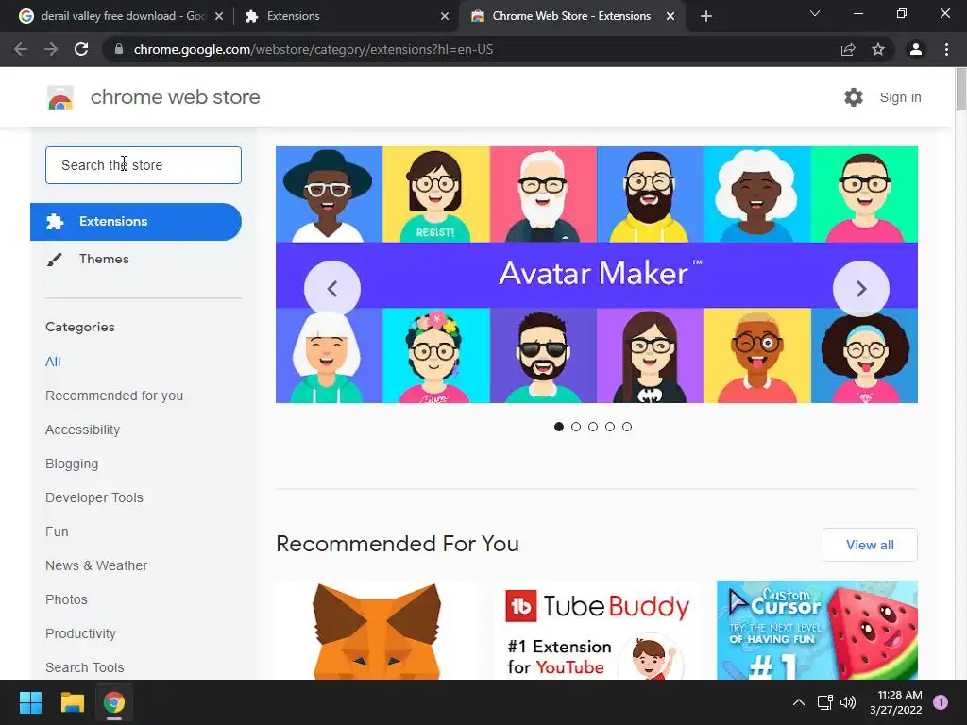
Task: Click the chrome web store title text
Action: point(175,97)
